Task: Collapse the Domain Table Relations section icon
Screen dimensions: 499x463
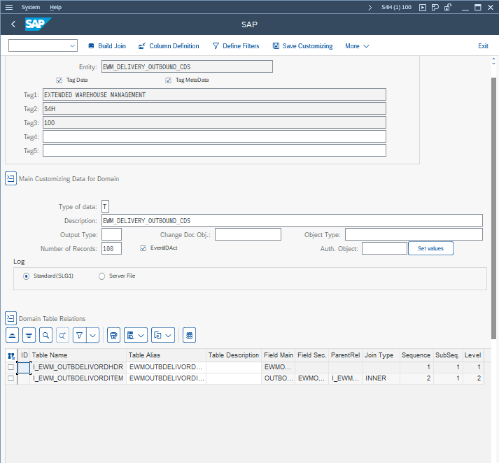Action: pos(10,318)
